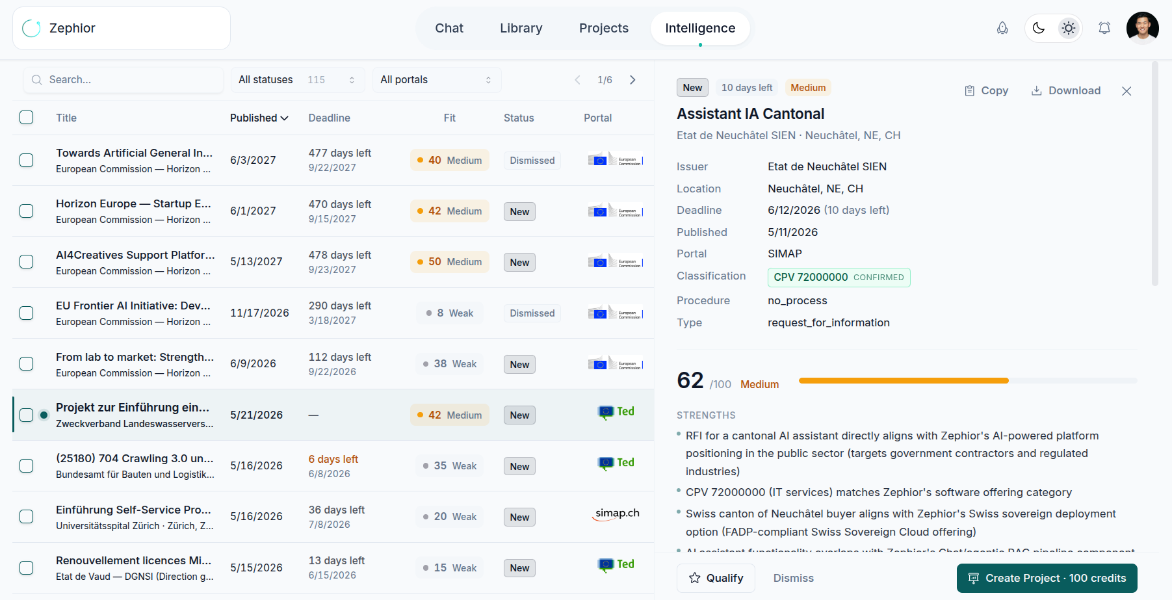Click the European Commission logo in Towards Artificial General row
The image size is (1172, 600).
click(616, 160)
